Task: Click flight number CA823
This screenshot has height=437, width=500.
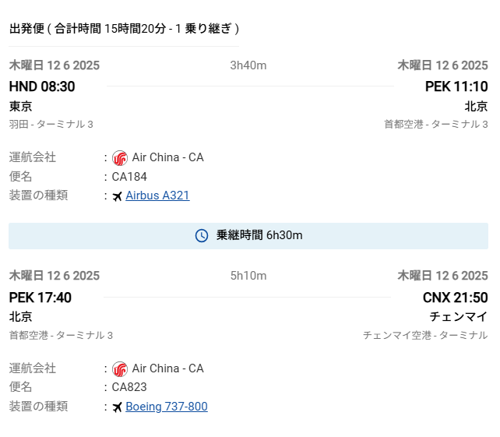Action: coord(129,387)
